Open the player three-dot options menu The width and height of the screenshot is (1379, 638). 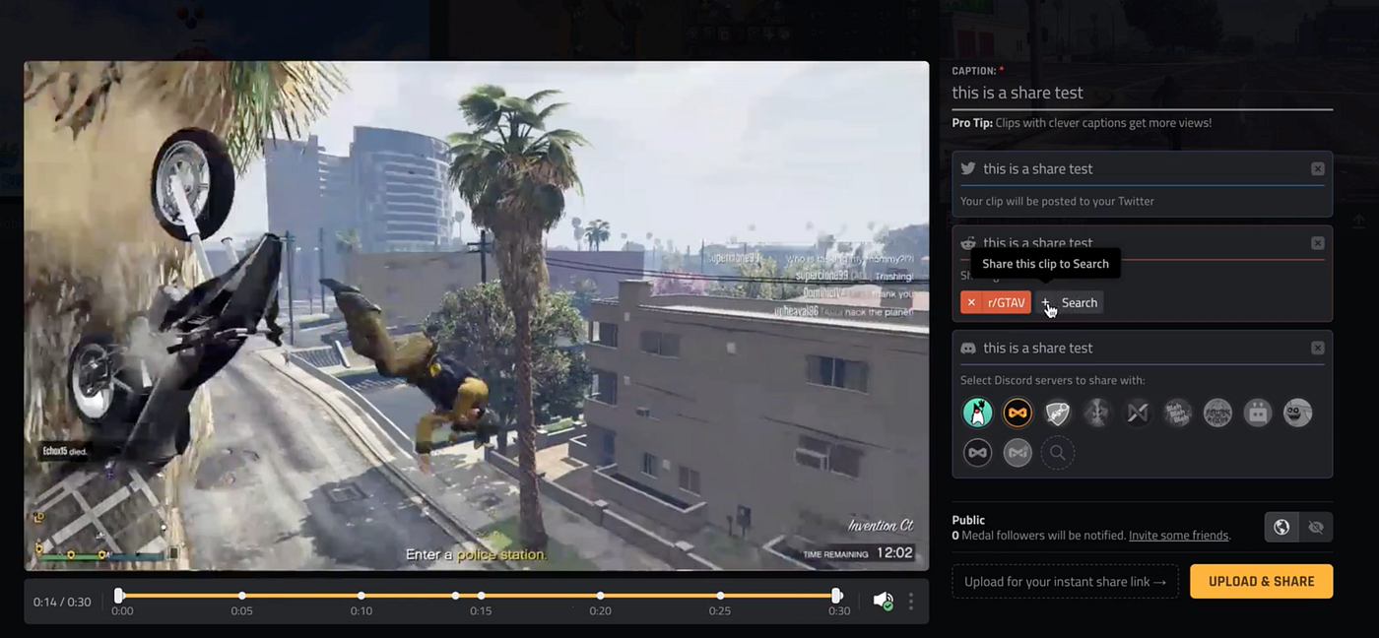911,601
